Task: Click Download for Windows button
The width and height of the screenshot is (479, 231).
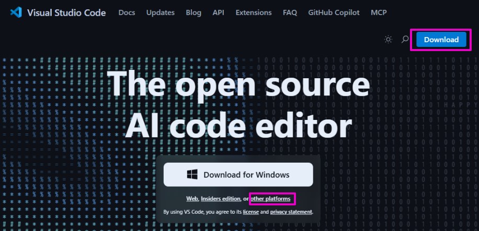Action: click(x=238, y=175)
